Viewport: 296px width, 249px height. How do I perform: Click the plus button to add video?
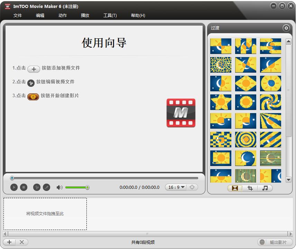[9, 242]
